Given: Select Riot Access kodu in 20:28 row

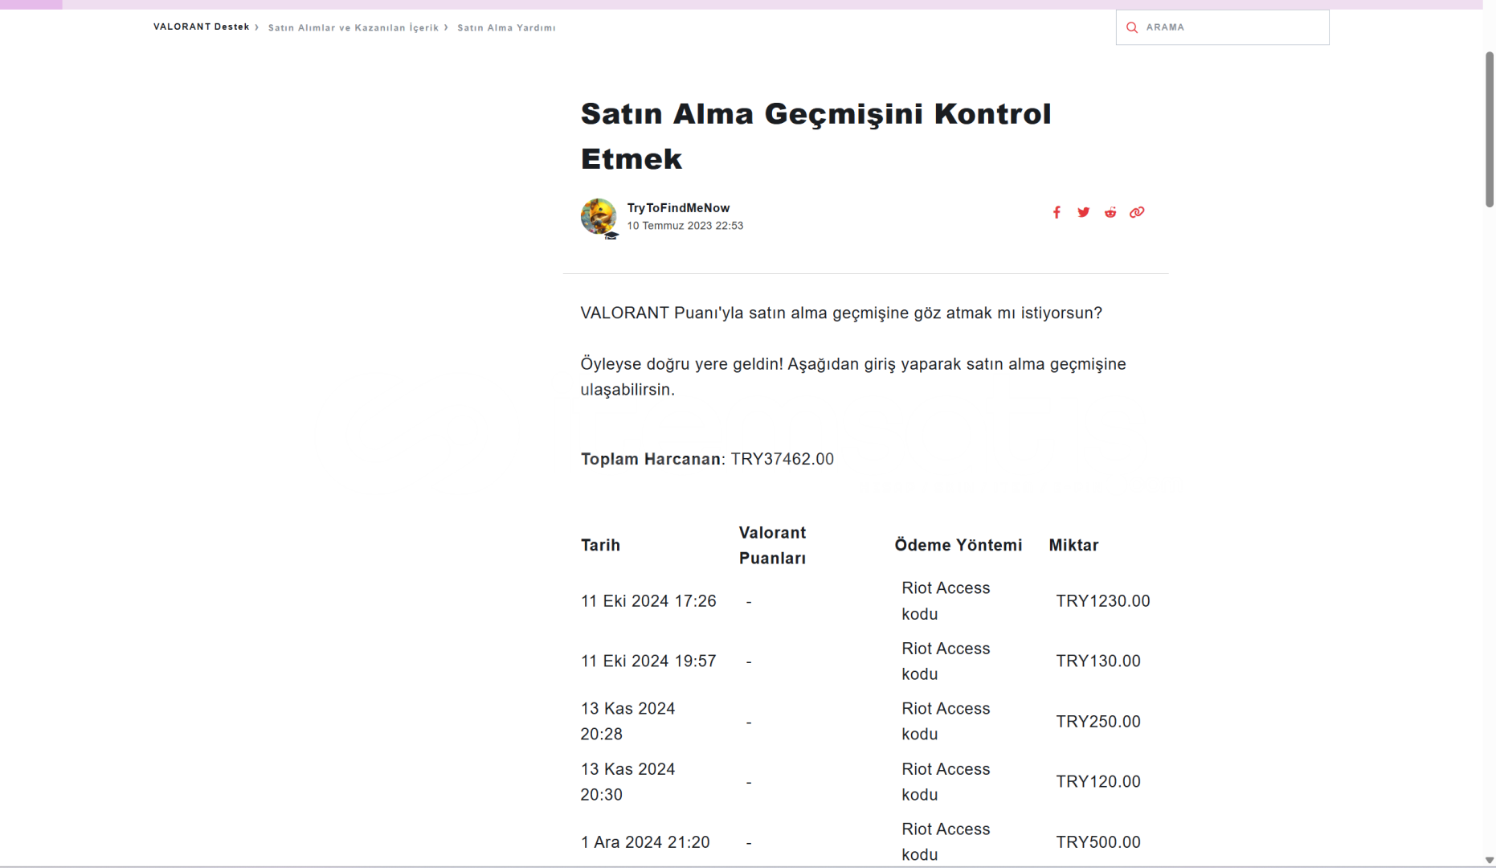Looking at the screenshot, I should coord(946,721).
